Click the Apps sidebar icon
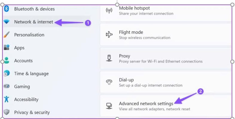The image size is (235, 119). point(7,47)
